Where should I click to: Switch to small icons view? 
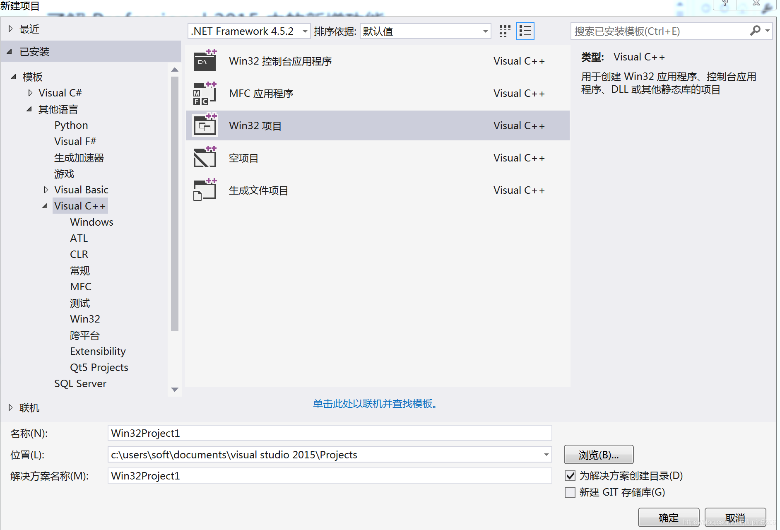click(504, 31)
